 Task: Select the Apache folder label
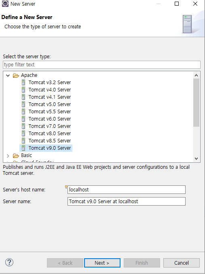(29, 75)
